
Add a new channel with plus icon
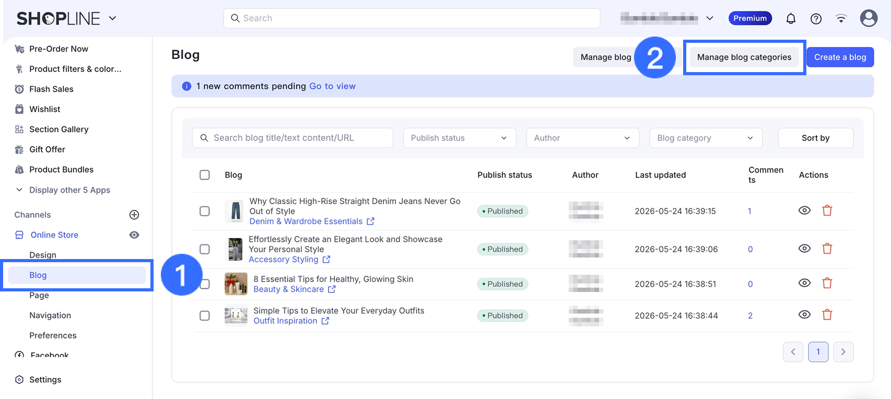click(134, 215)
